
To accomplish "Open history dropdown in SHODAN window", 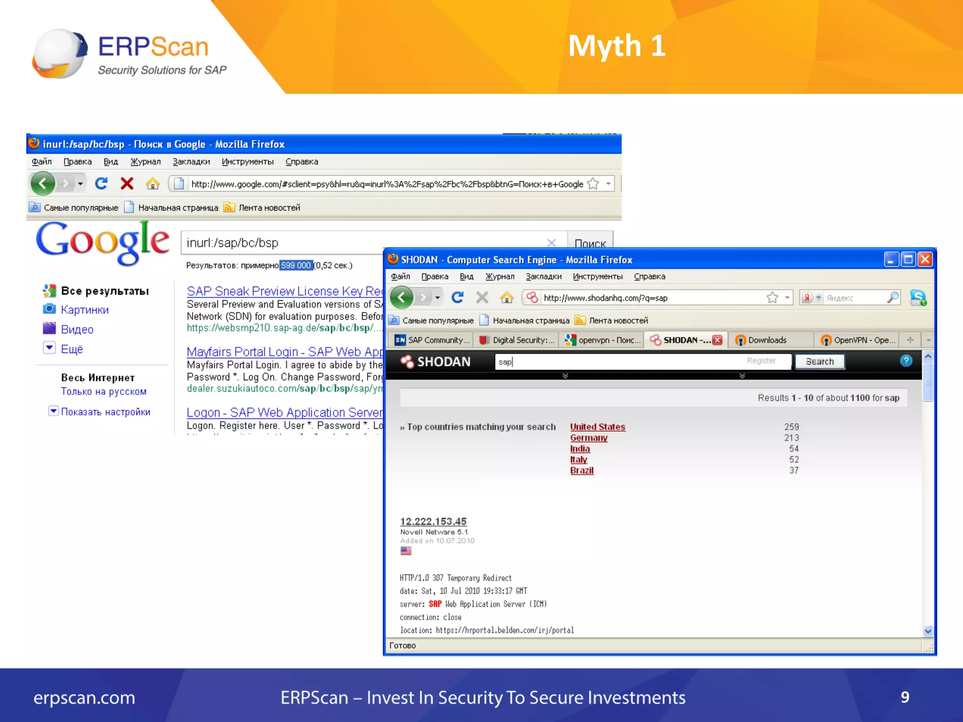I will point(437,298).
